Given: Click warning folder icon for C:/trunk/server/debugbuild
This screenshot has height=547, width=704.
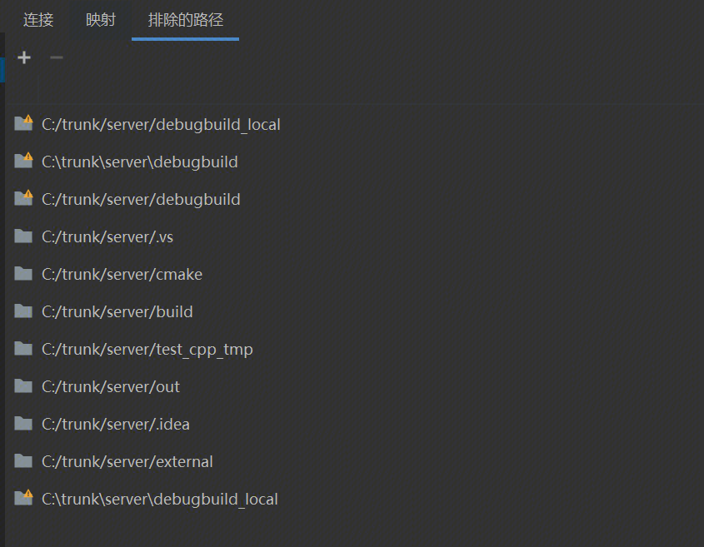Looking at the screenshot, I should point(23,199).
